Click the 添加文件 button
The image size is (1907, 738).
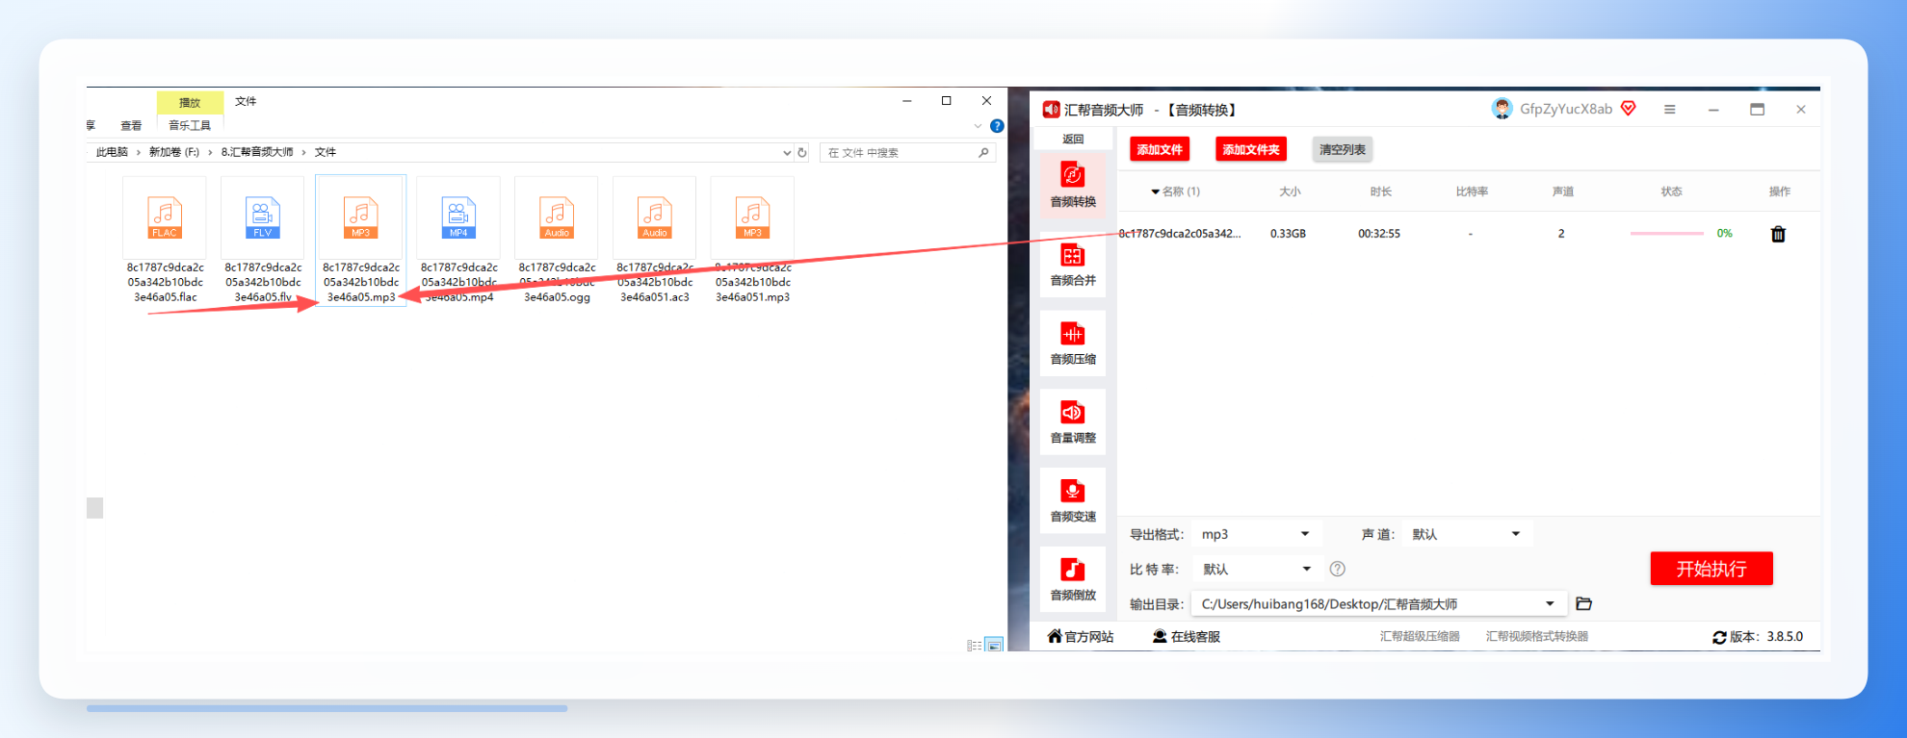point(1160,149)
